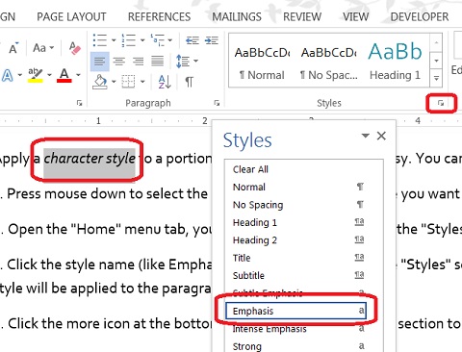Image resolution: width=462 pixels, height=352 pixels.
Task: Select No Spacing in Styles pane
Action: click(304, 205)
